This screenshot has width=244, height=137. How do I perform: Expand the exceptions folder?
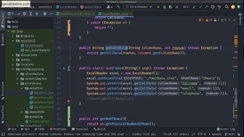click(13, 55)
